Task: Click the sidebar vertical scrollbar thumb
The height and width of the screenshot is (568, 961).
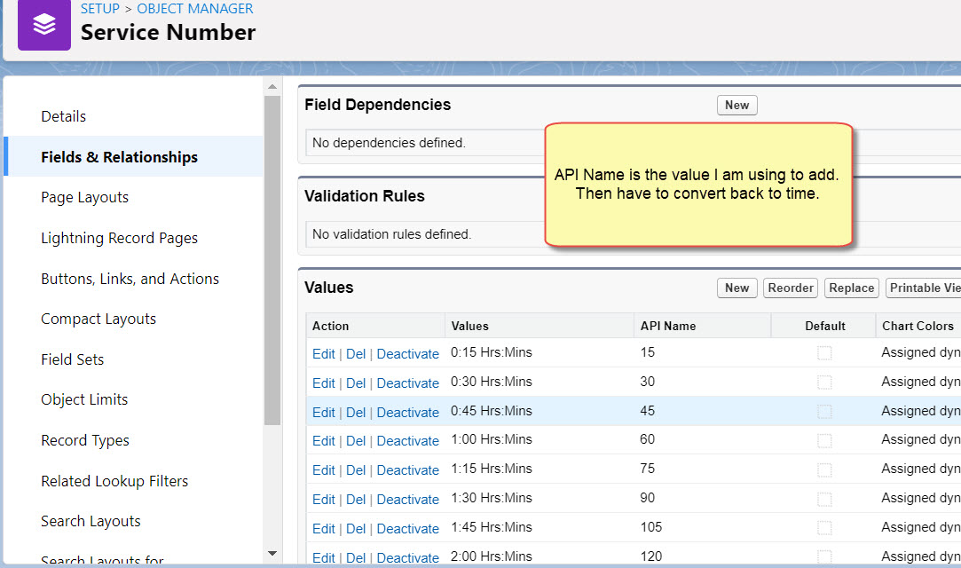Action: [272, 266]
